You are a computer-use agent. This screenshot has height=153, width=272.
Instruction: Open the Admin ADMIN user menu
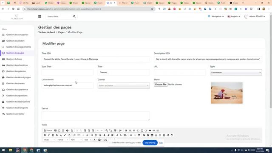(255, 16)
